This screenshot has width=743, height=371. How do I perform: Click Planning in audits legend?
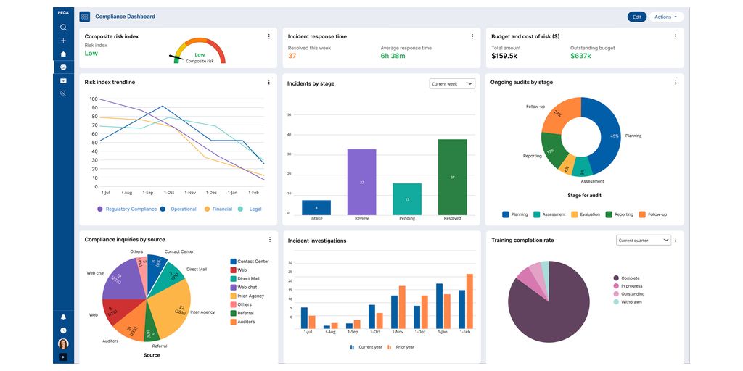tap(514, 214)
